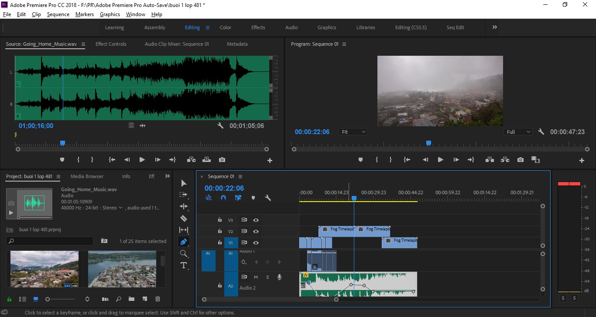The height and width of the screenshot is (317, 596).
Task: Solo track A2 with S button
Action: (267, 277)
